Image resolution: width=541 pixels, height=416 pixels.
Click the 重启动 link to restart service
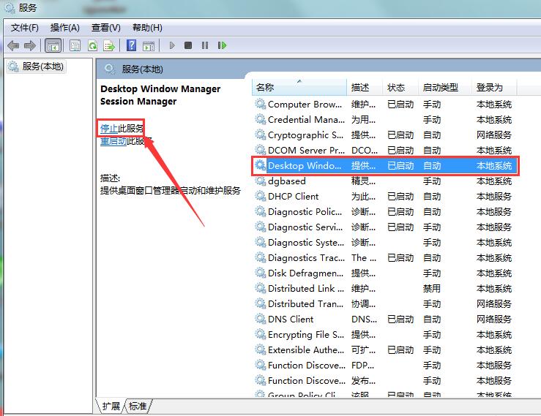pyautogui.click(x=113, y=141)
